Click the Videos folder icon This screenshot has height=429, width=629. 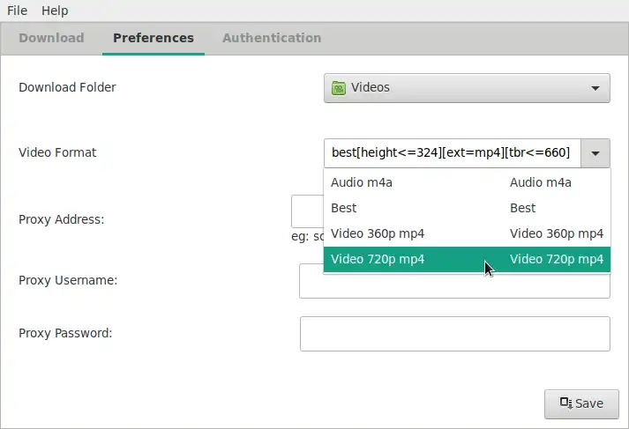point(339,88)
